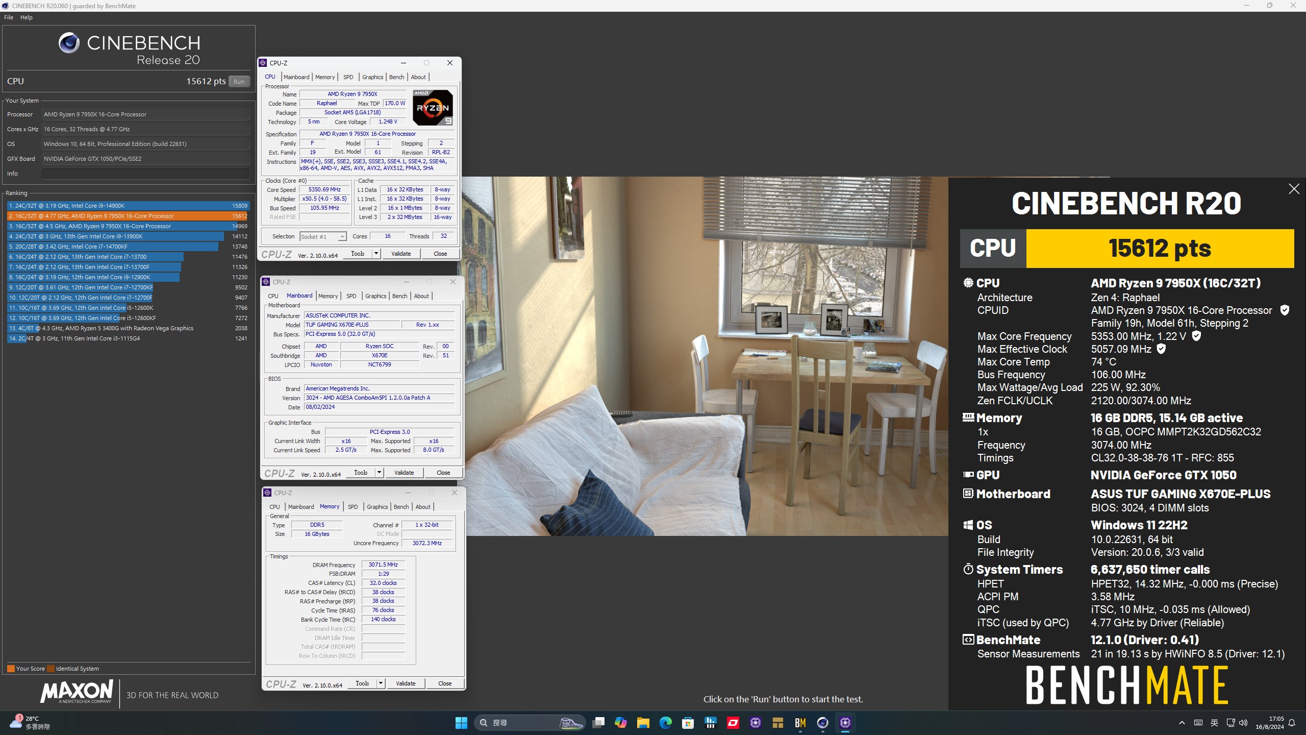1306x735 pixels.
Task: Open the volume control in the tray
Action: click(1243, 723)
